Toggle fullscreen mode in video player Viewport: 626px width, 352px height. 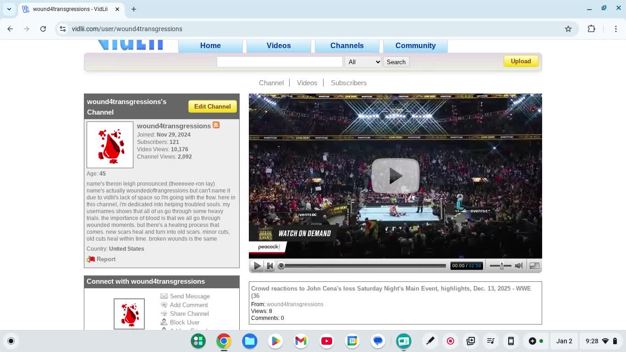(x=534, y=266)
